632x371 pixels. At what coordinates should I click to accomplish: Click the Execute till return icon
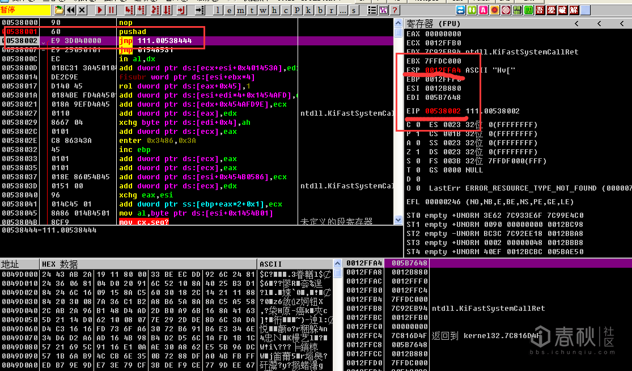[182, 10]
